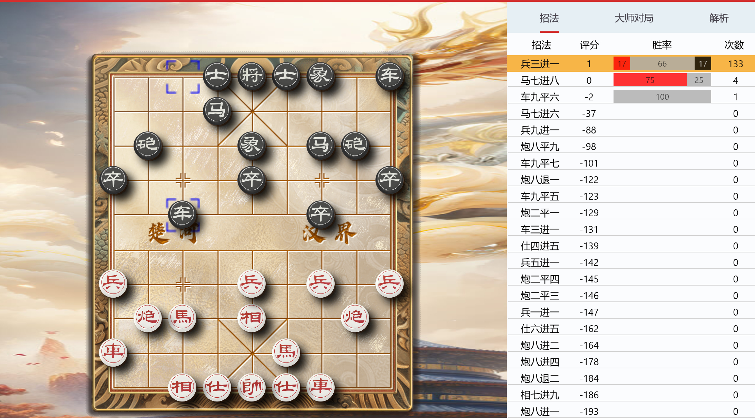This screenshot has height=418, width=755.
Task: Click the 评分 column header
Action: tap(589, 45)
